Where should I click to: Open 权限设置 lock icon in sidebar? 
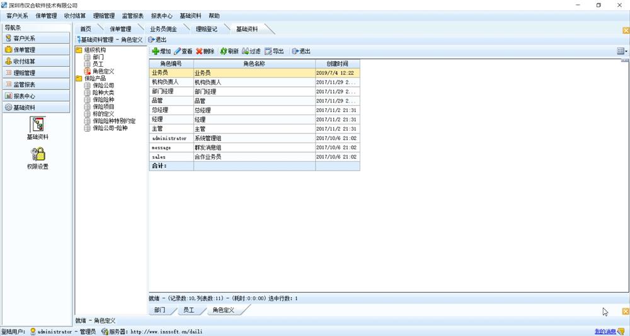38,154
